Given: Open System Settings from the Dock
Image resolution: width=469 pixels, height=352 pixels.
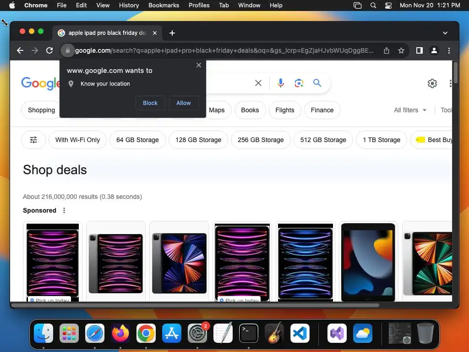Looking at the screenshot, I should 197,333.
